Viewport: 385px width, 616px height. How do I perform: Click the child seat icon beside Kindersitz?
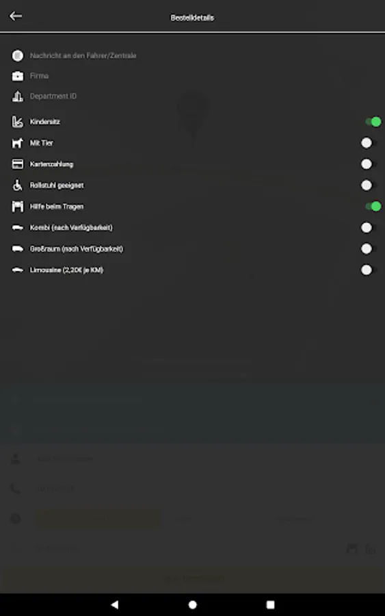(17, 122)
